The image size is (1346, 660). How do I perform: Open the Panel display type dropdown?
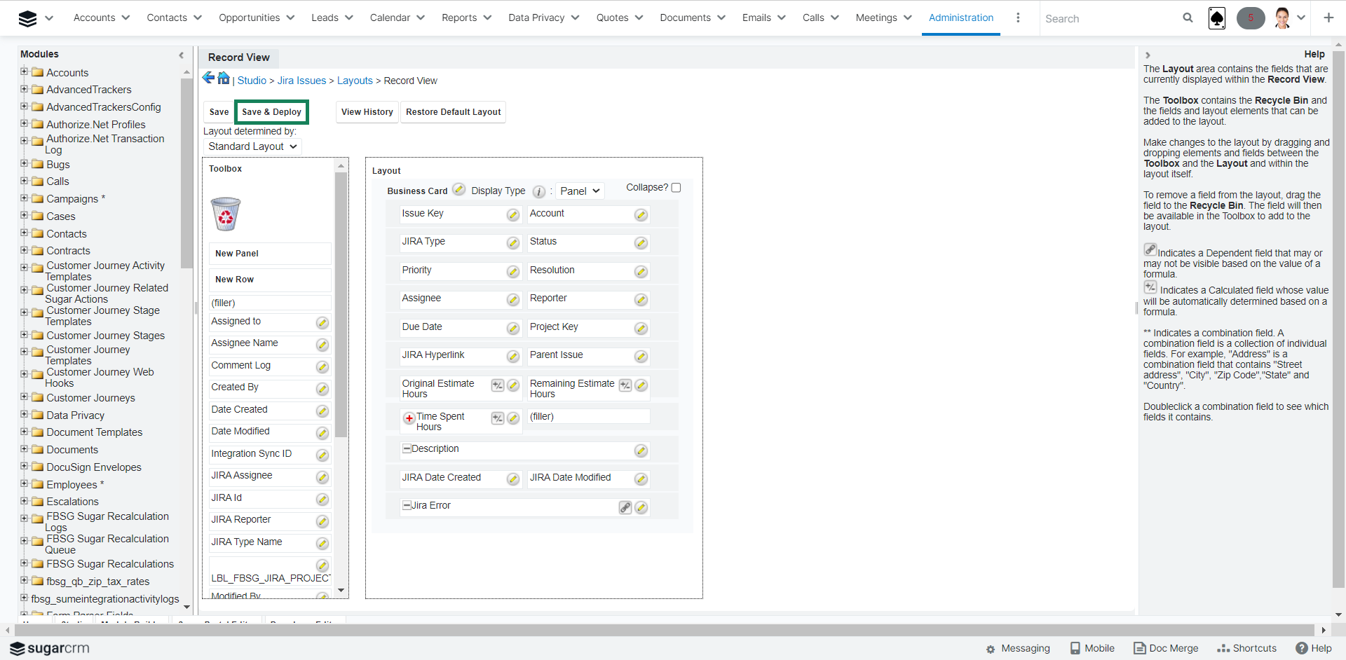point(580,191)
